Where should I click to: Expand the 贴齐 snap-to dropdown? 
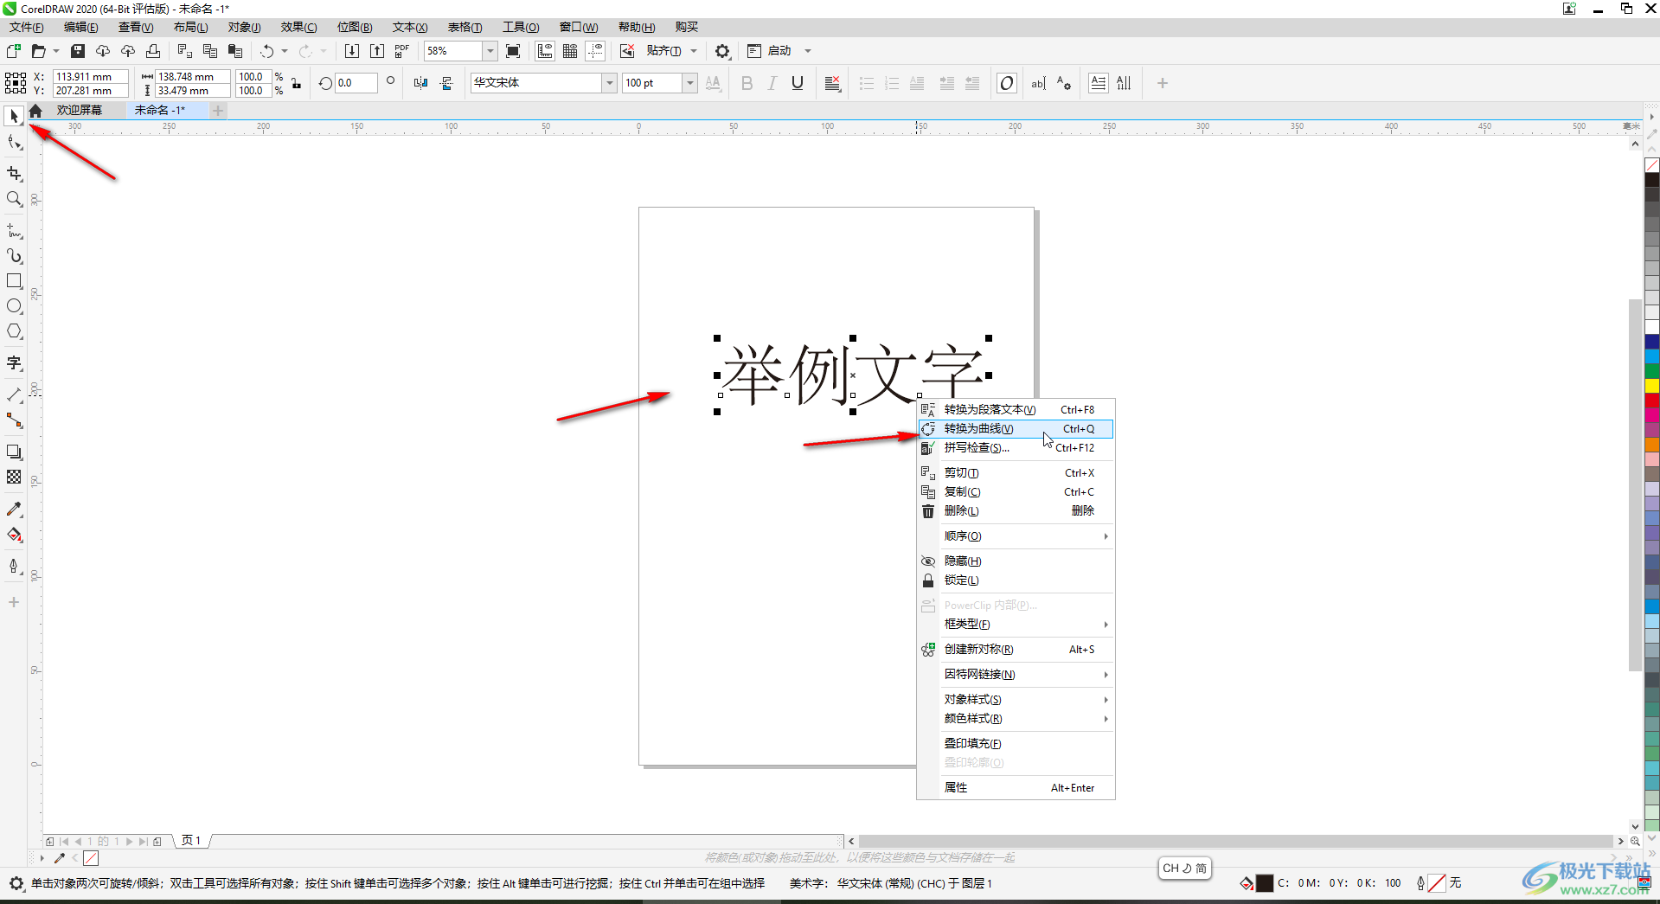tap(694, 51)
